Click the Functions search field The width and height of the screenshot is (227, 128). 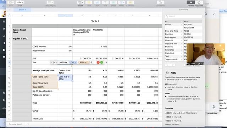[x=183, y=16]
